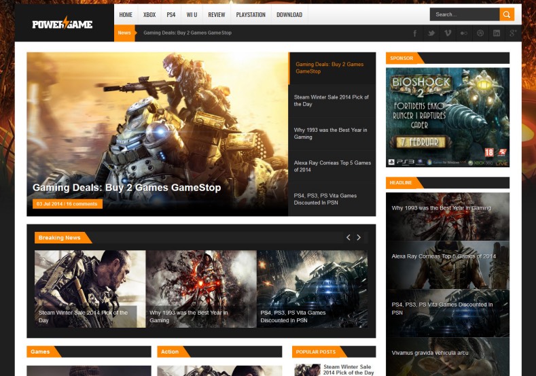Open the PS4 menu item
This screenshot has width=536, height=376.
[x=171, y=15]
